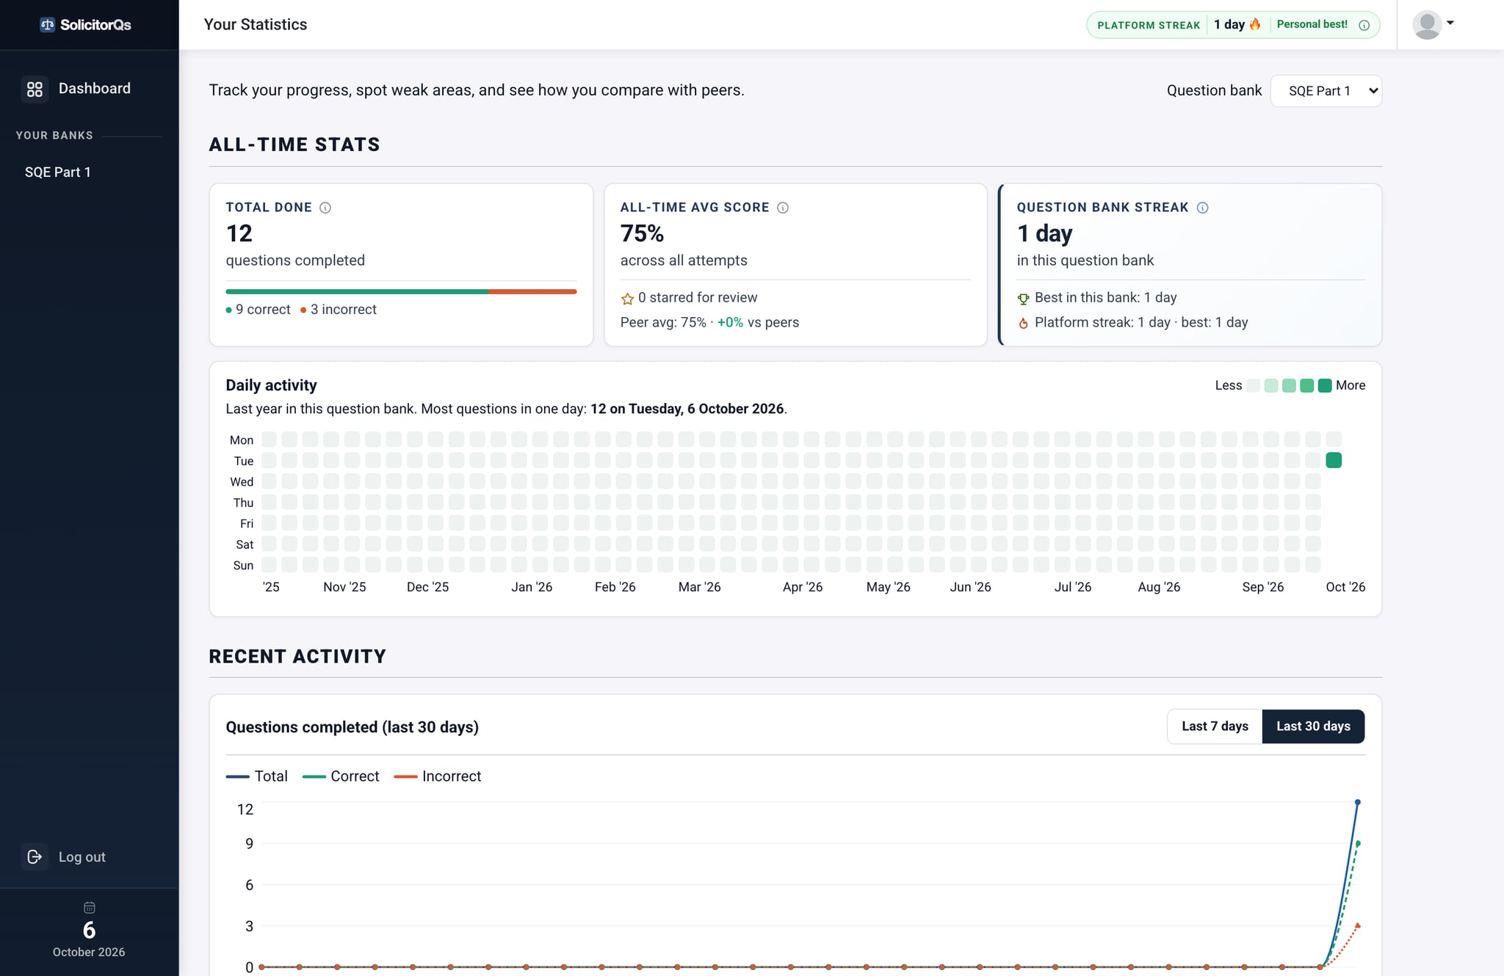
Task: Open the Question Bank Streak info icon
Action: coord(1202,208)
